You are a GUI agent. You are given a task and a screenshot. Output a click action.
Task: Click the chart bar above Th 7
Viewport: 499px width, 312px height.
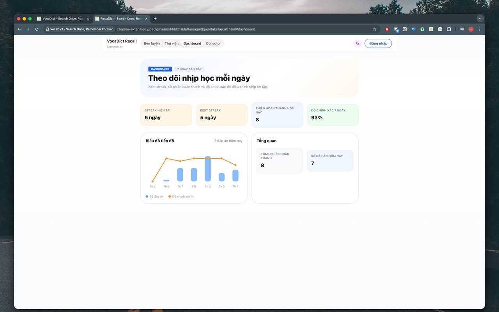[x=180, y=175]
